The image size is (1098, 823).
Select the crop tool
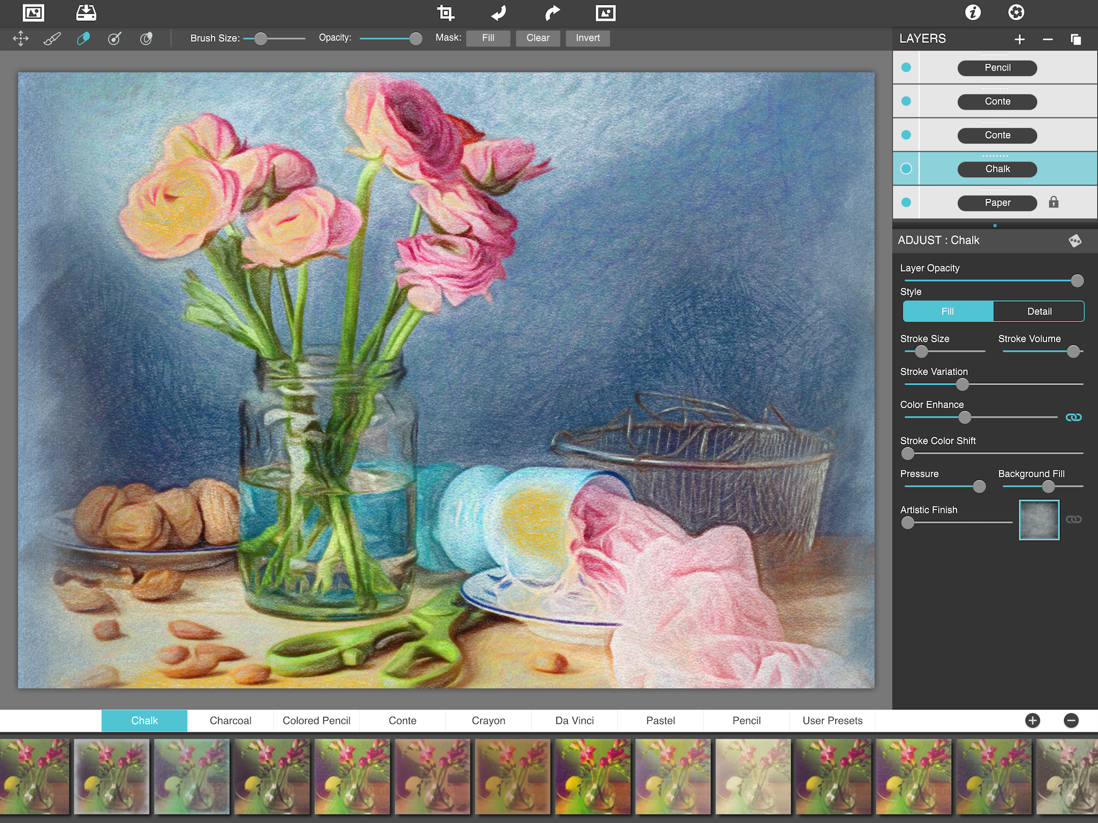coord(445,12)
